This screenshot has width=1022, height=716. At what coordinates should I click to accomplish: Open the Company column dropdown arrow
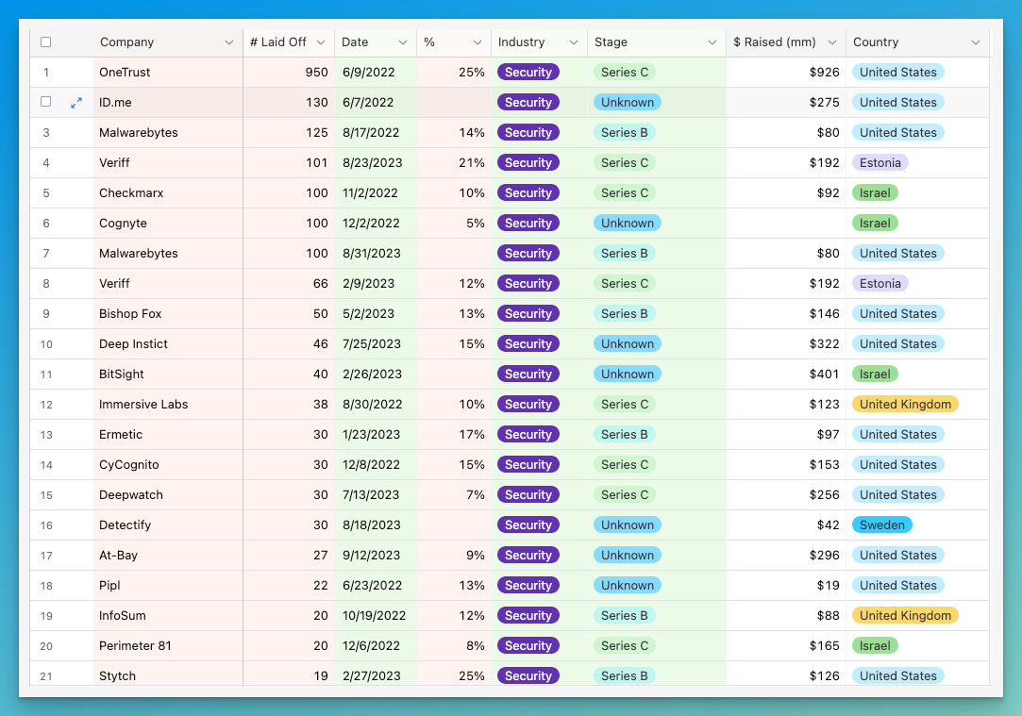coord(228,42)
